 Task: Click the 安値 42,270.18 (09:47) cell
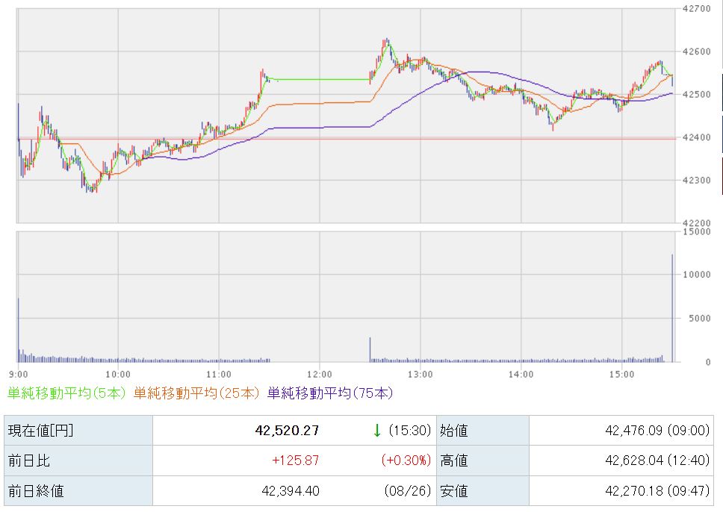(x=621, y=491)
